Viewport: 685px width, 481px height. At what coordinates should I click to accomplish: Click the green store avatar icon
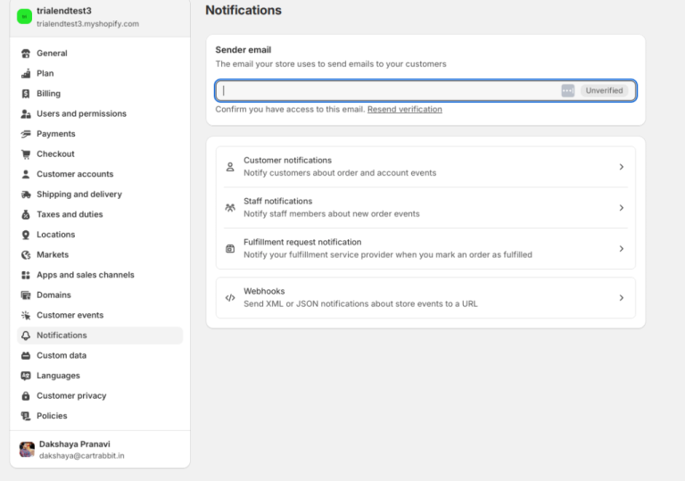point(24,16)
